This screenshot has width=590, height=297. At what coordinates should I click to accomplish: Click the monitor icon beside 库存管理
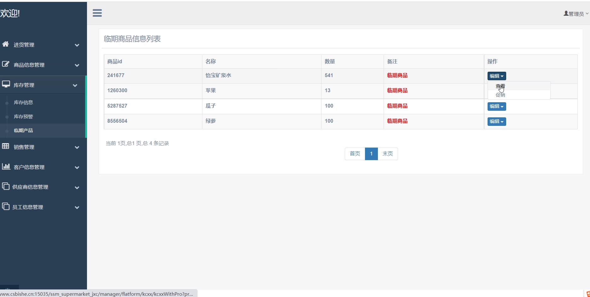pos(6,84)
